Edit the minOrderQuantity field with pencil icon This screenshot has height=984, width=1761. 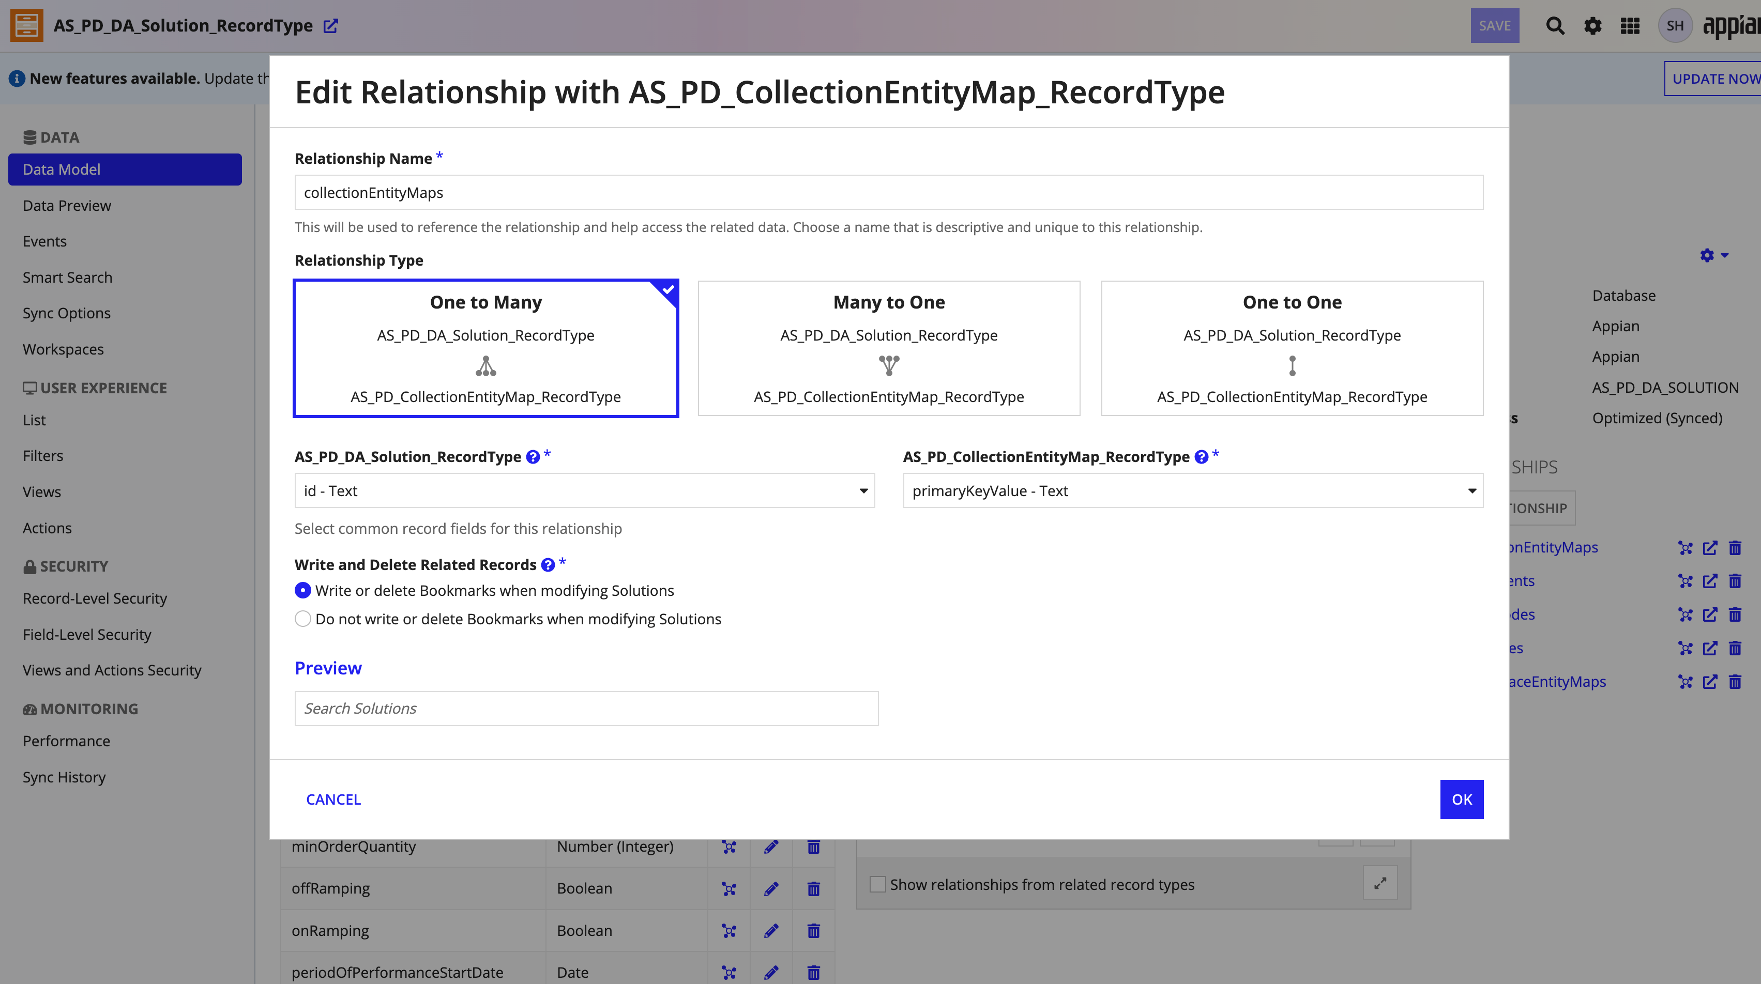tap(771, 847)
